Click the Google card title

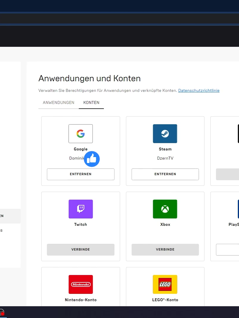[x=81, y=149]
